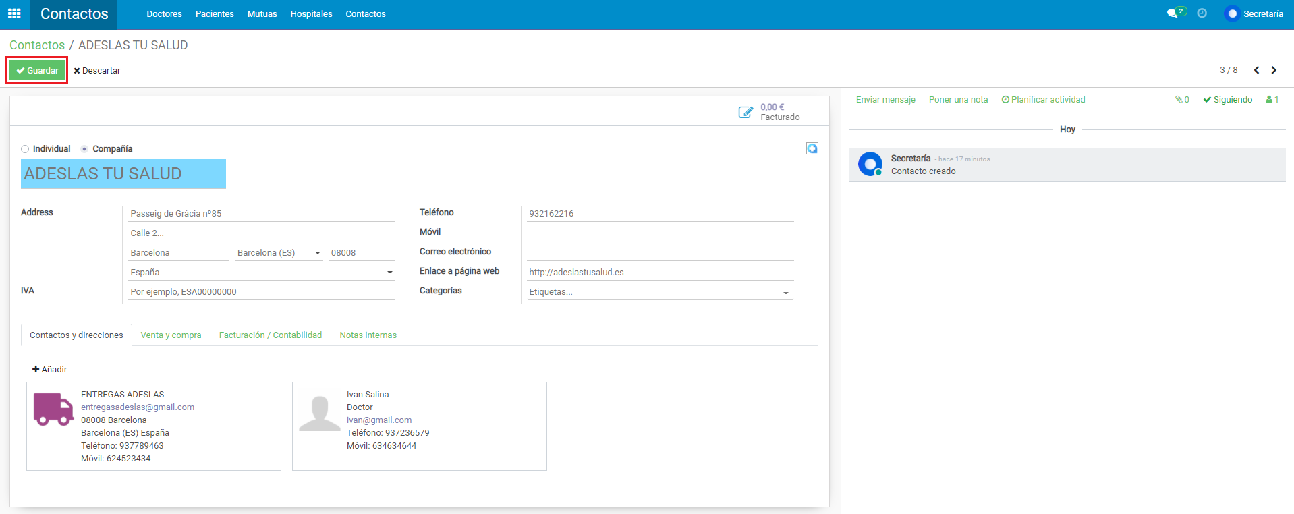Click the ADESLAS TU SALUD name field
The height and width of the screenshot is (514, 1294).
pyautogui.click(x=123, y=174)
